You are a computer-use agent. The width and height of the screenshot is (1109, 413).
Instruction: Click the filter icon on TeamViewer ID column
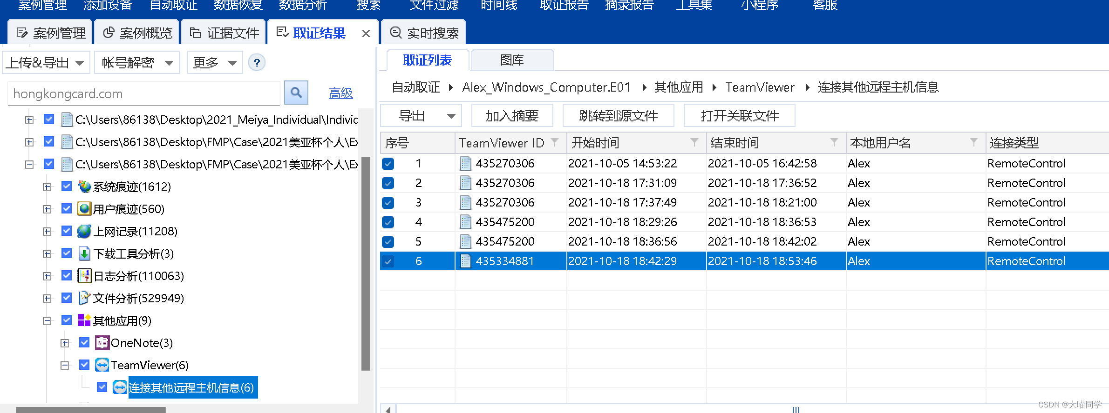pos(555,142)
